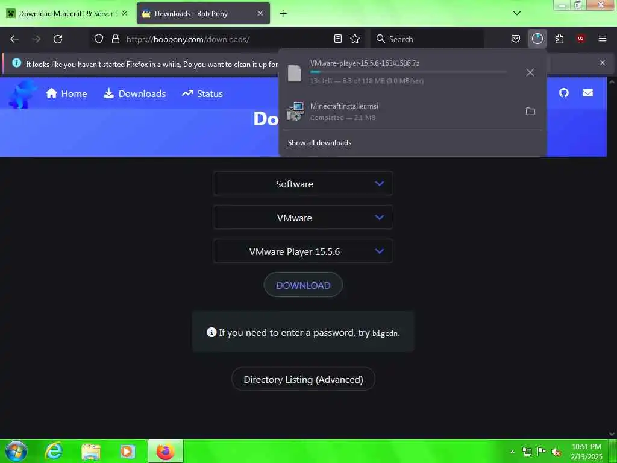Viewport: 617px width, 463px height.
Task: Open the uBlock Origin extension icon
Action: click(x=581, y=39)
